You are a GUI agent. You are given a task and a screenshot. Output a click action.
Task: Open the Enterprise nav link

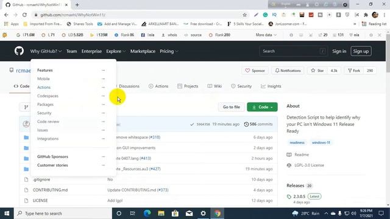(91, 51)
